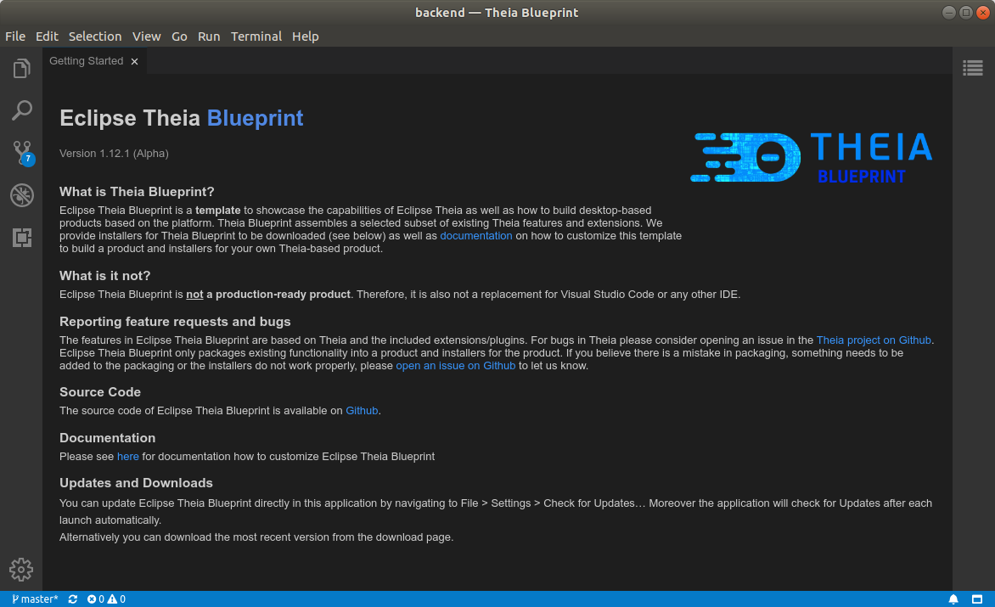This screenshot has width=995, height=607.
Task: Click the Version 1.12.1 (Alpha) text
Action: (115, 154)
